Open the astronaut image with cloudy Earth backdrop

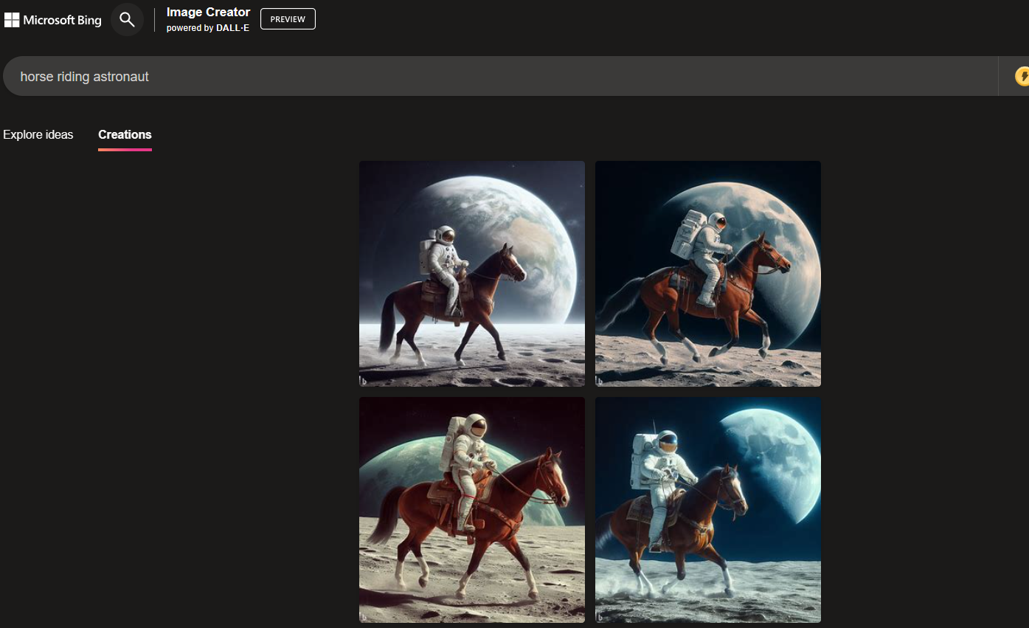point(472,274)
